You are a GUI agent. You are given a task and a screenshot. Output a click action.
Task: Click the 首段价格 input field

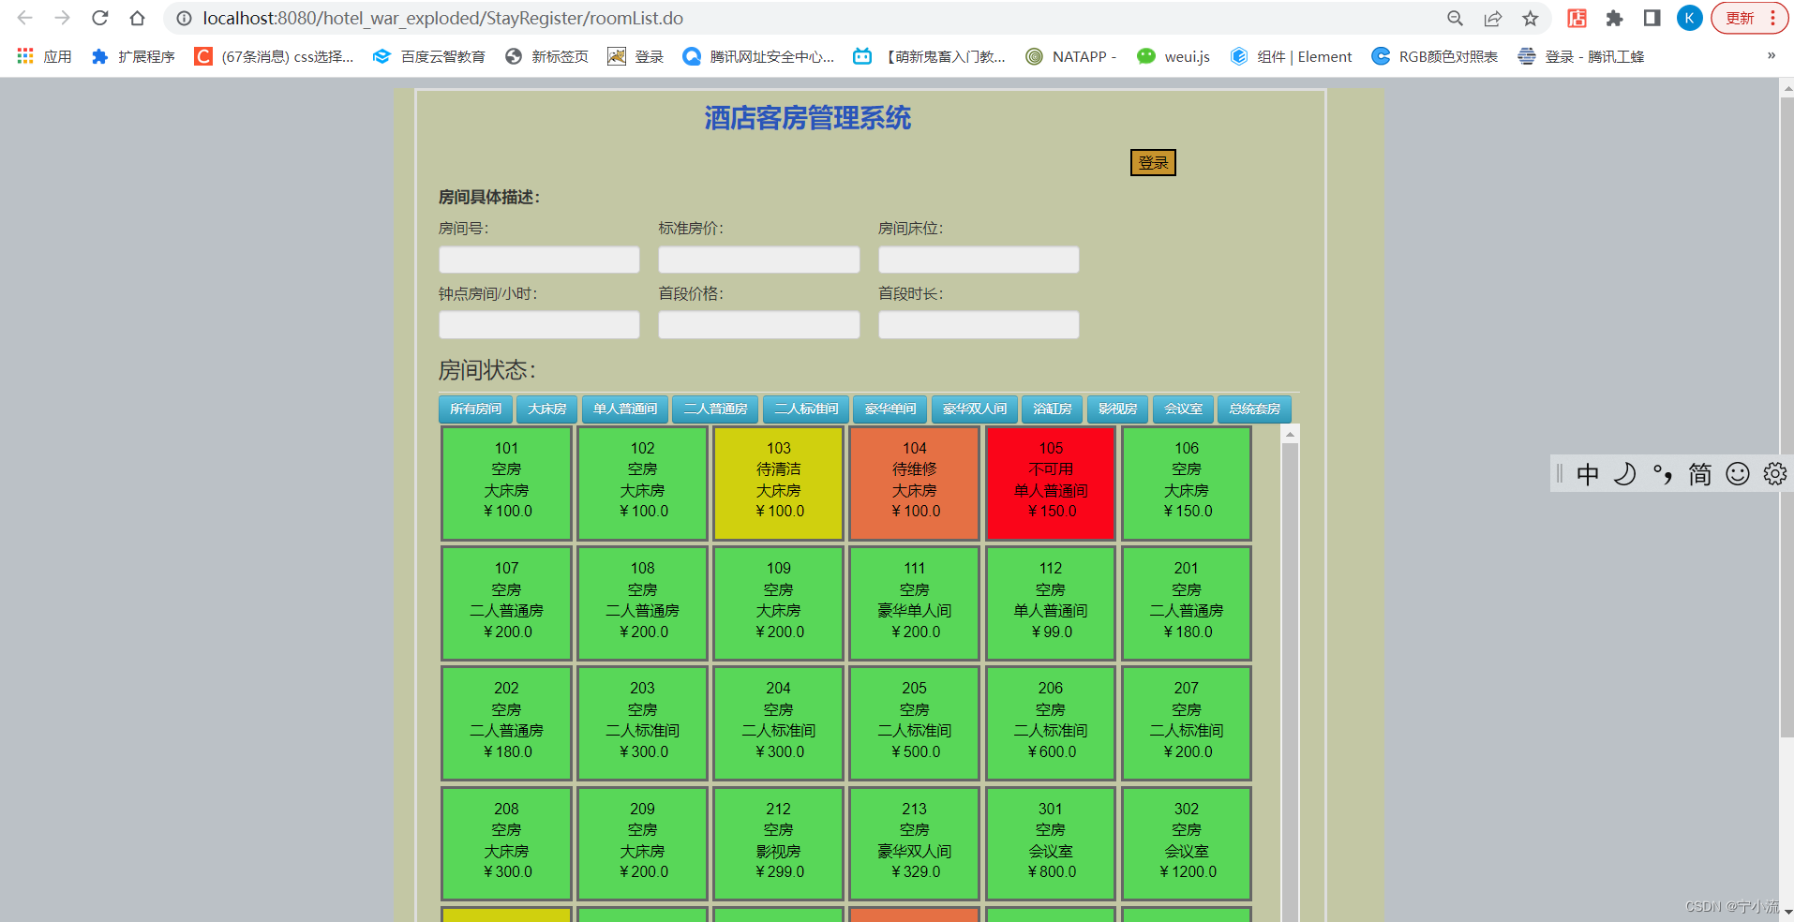point(758,325)
